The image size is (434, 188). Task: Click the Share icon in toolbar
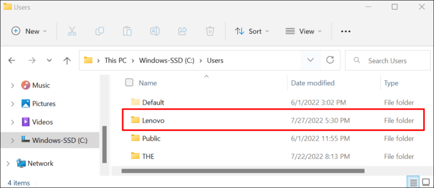click(183, 31)
